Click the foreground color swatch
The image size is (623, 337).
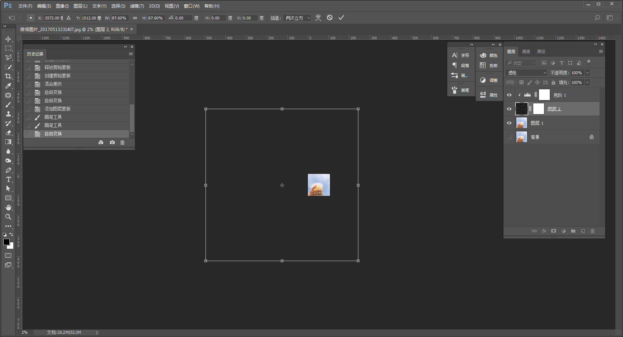point(6,242)
